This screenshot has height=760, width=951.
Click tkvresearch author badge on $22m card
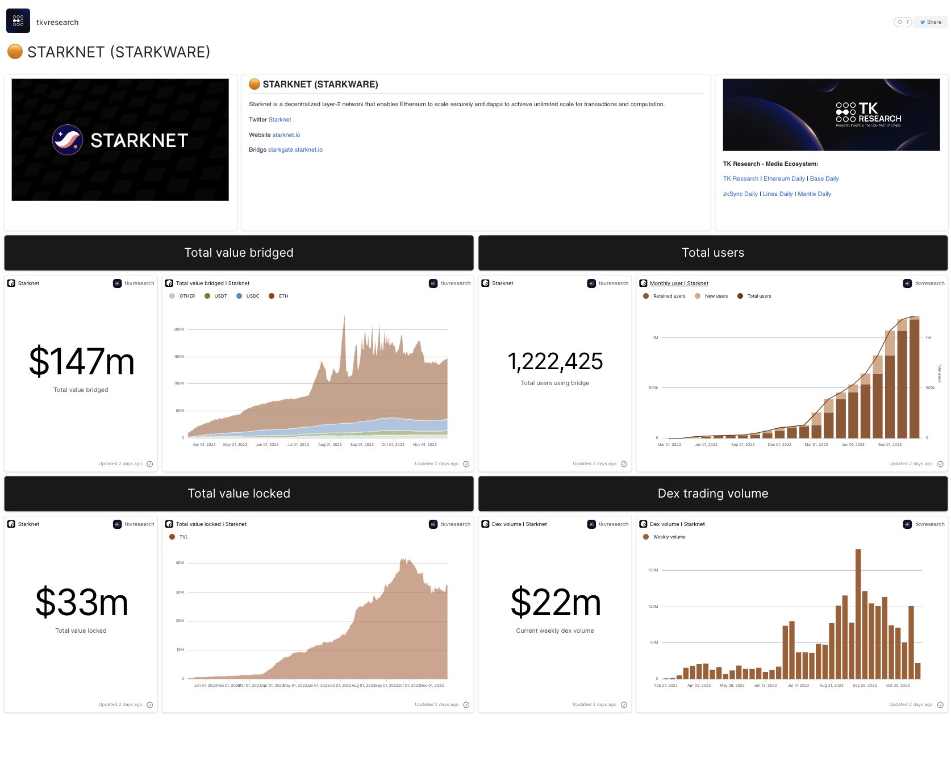coord(608,524)
